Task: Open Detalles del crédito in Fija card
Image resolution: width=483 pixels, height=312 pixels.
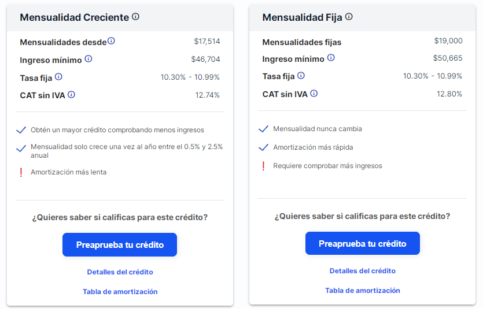Action: tap(363, 270)
